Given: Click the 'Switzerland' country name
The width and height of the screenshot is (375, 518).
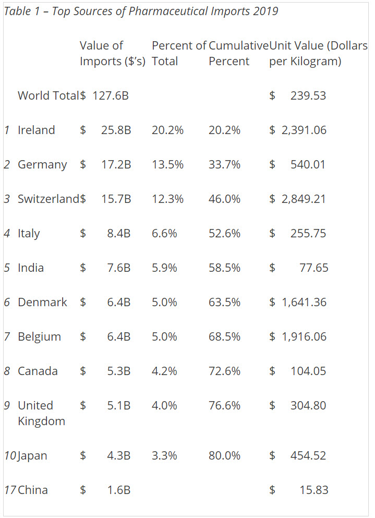Looking at the screenshot, I should point(49,199).
